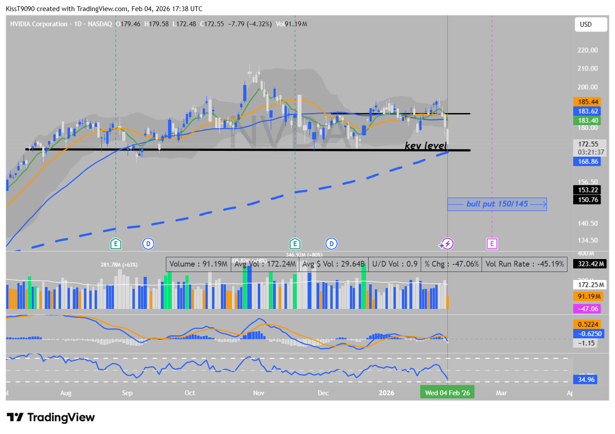Click the high value H179.58
Viewport: 615px width, 434px height.
click(x=157, y=24)
